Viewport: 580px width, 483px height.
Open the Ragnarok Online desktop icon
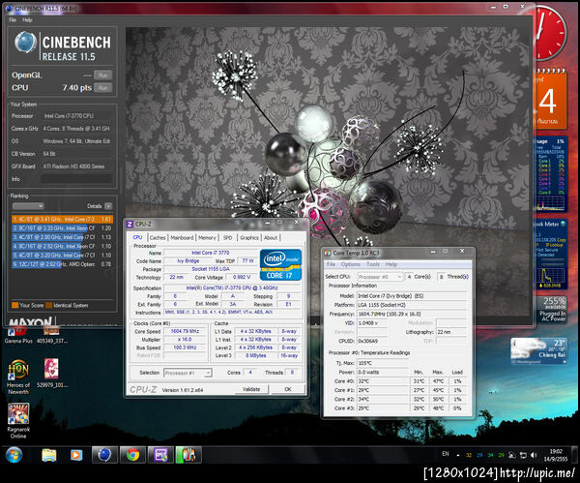(x=18, y=421)
